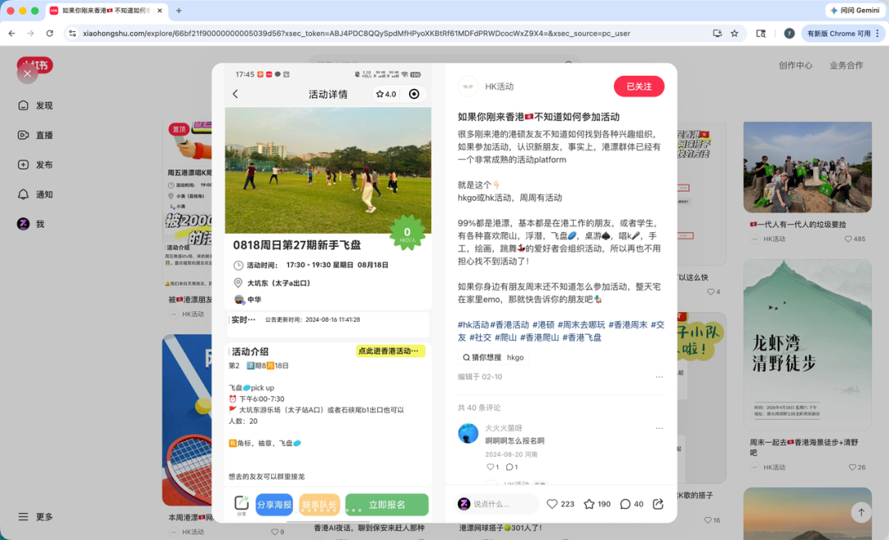Share the note using share icon

(x=658, y=504)
